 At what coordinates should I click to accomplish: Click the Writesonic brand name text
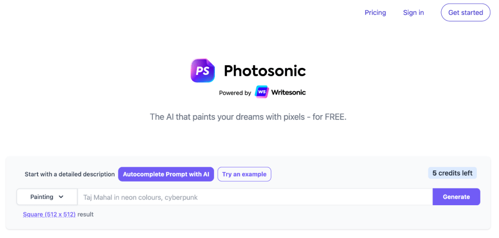pos(288,92)
